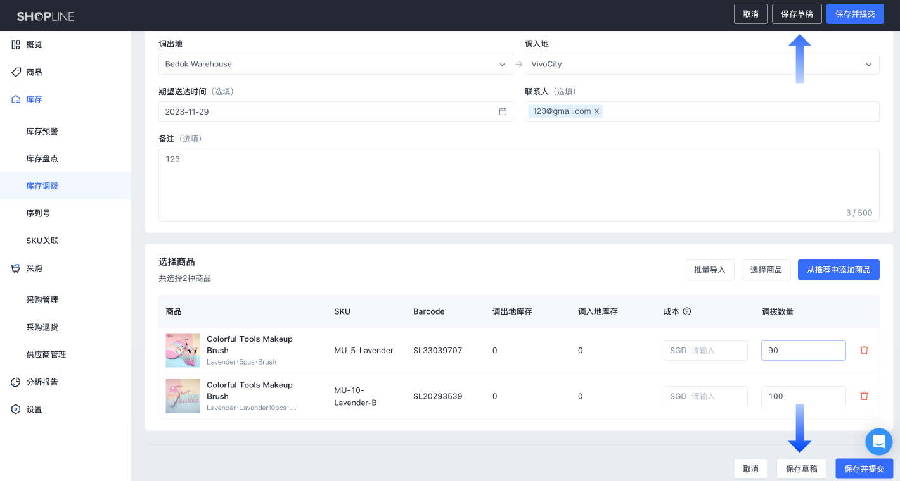
Task: Click the 共选择2种商品 summary text
Action: coord(185,278)
